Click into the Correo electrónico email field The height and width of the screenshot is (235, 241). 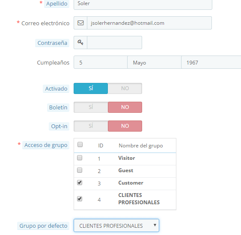point(149,23)
